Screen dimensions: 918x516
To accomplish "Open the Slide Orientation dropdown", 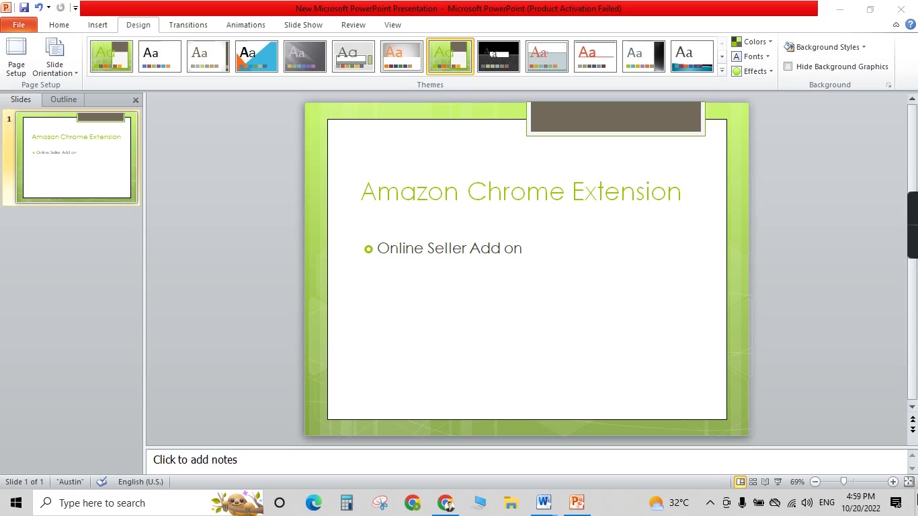I will (x=55, y=58).
